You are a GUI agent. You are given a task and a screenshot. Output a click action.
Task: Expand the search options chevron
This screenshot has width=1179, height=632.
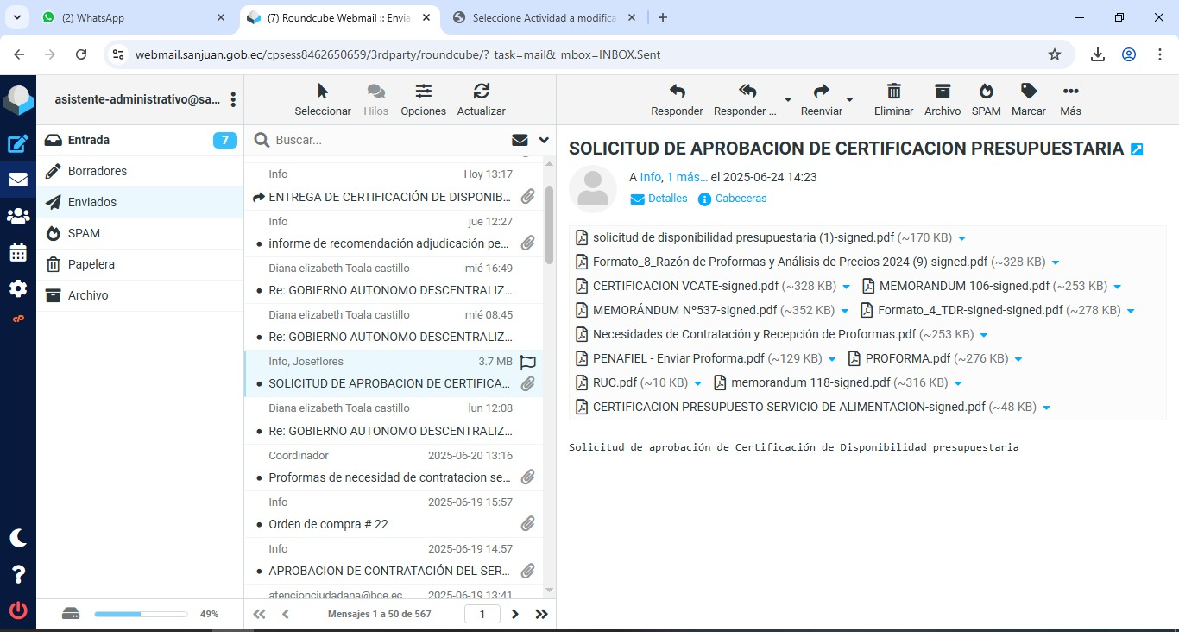(544, 140)
